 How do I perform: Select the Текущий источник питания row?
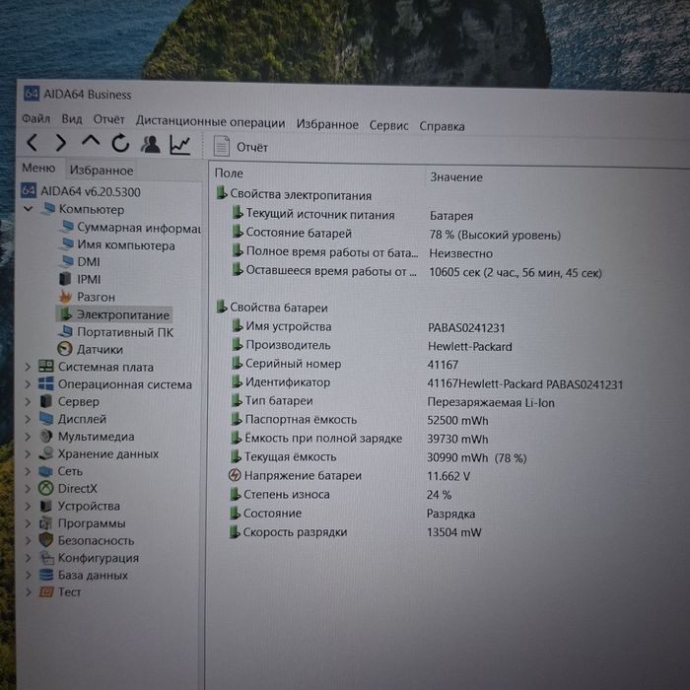pyautogui.click(x=352, y=215)
